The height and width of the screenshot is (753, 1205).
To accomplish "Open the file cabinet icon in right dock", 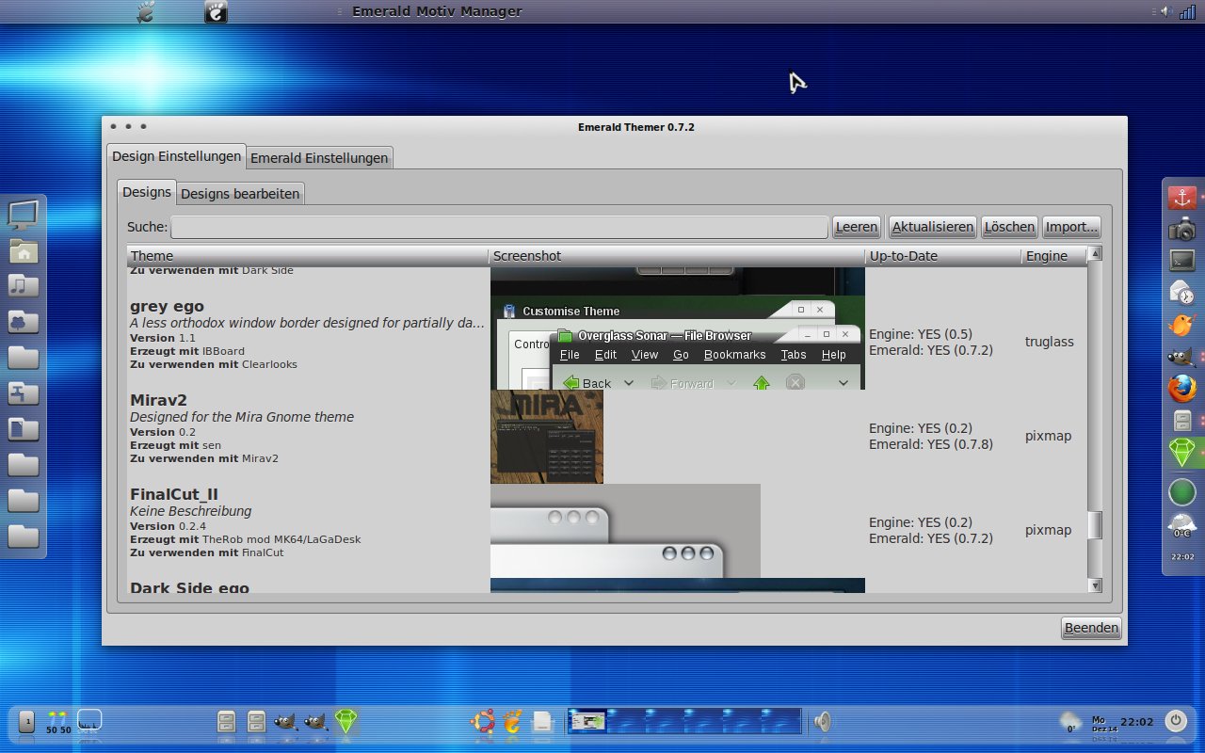I will (x=1182, y=421).
